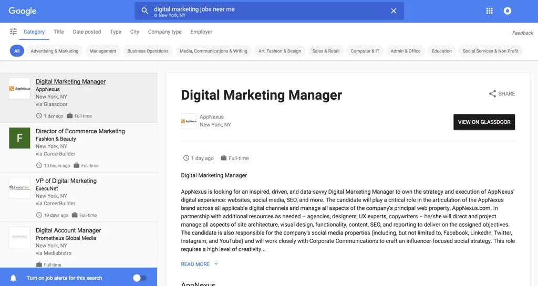Click the SHARE label

[x=506, y=93]
